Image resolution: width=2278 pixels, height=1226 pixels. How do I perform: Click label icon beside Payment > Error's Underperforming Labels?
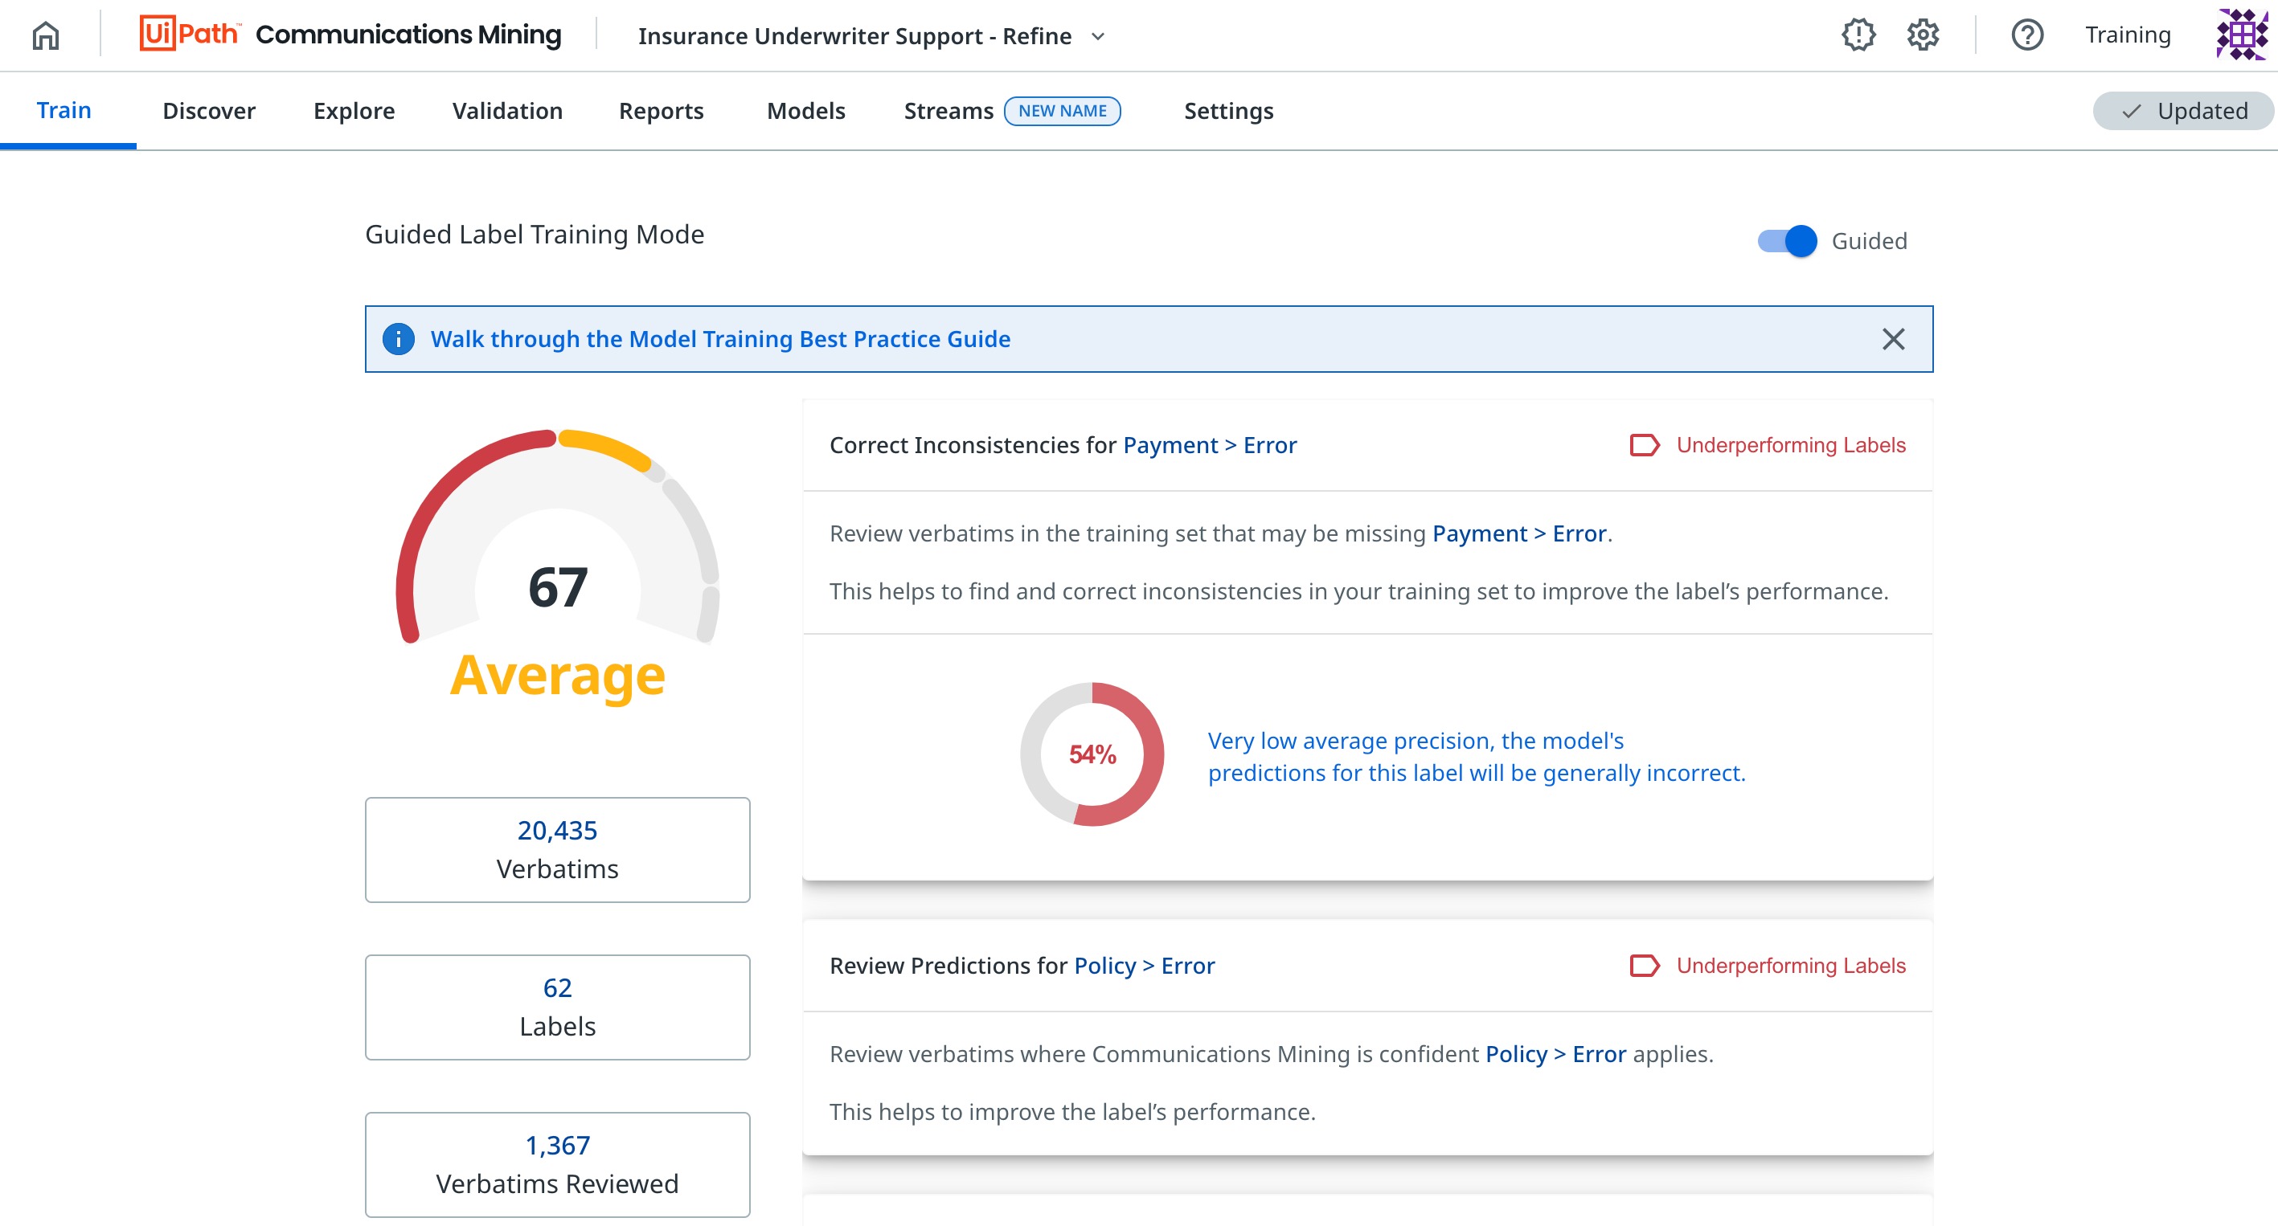(1644, 444)
